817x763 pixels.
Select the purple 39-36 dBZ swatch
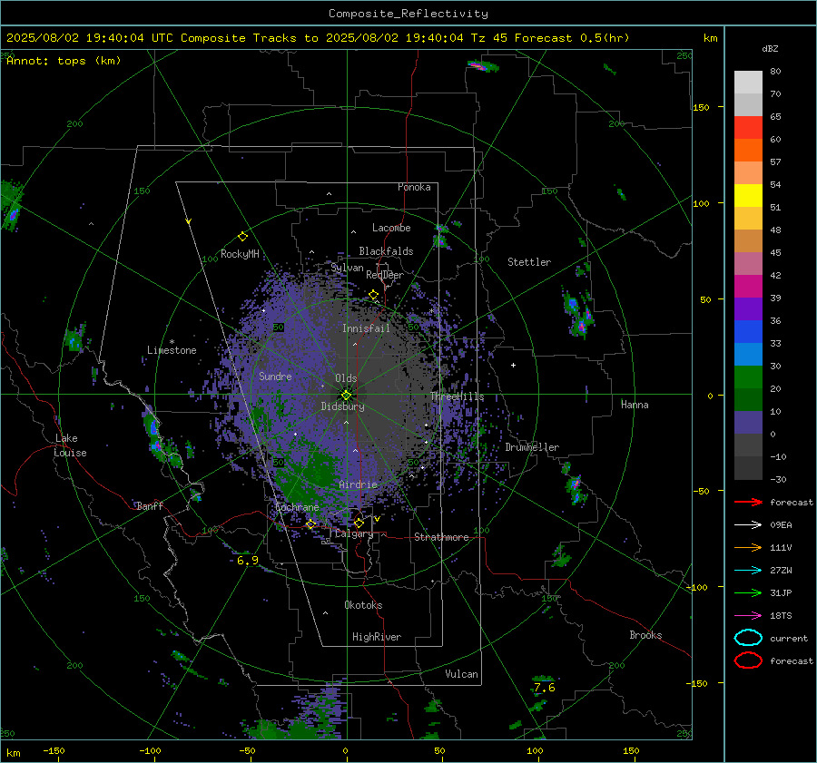[748, 308]
